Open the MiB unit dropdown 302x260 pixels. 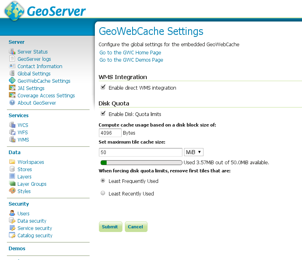(194, 152)
